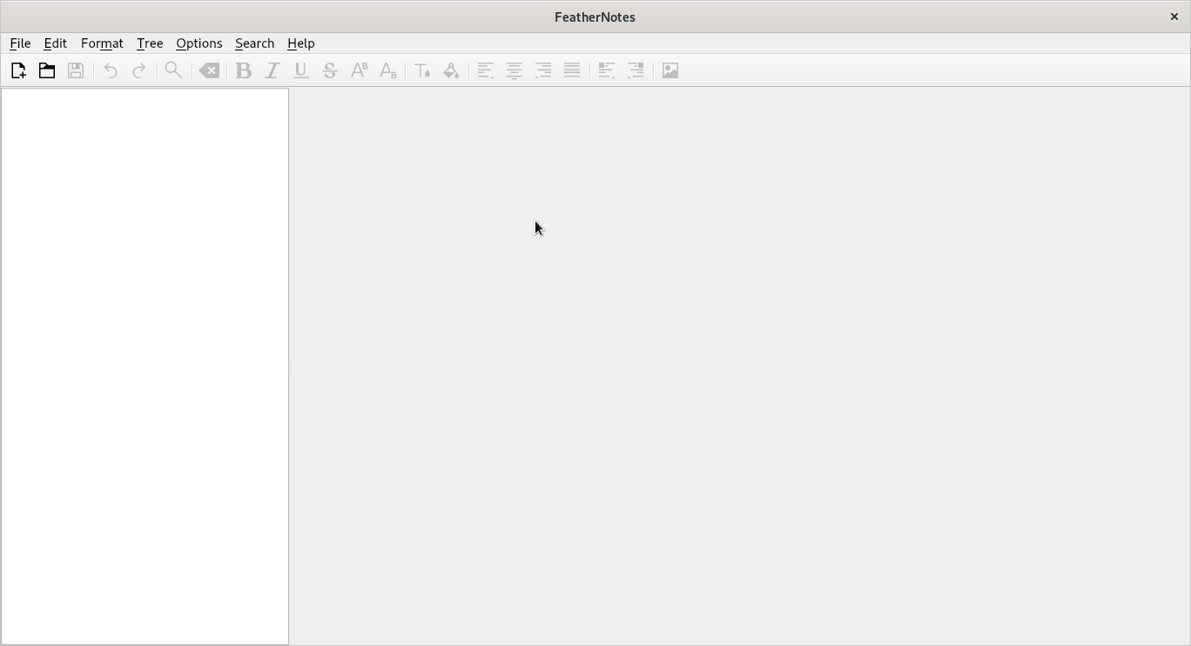
Task: Set right-to-left text direction
Action: [x=636, y=70]
